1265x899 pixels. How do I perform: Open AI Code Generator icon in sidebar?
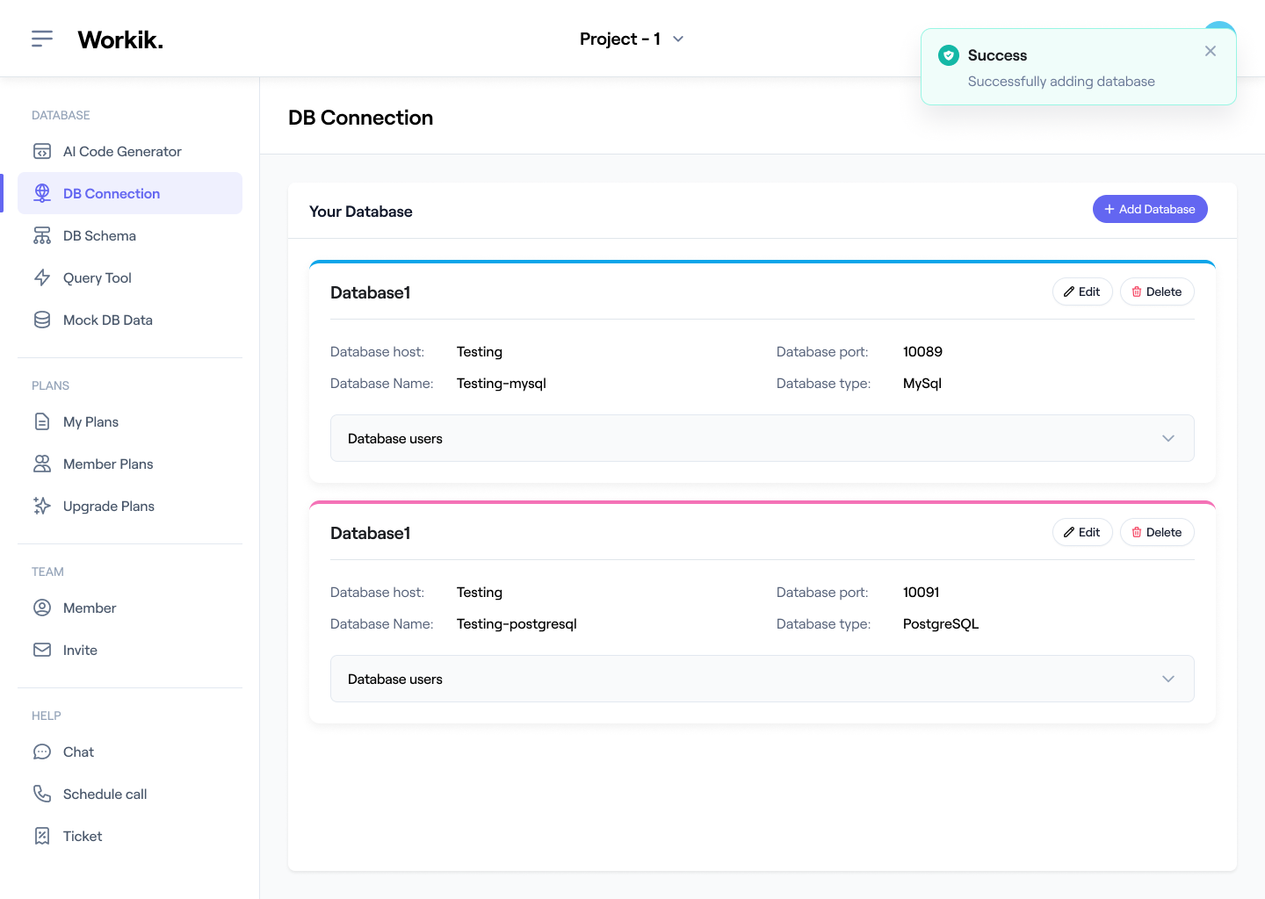tap(42, 151)
